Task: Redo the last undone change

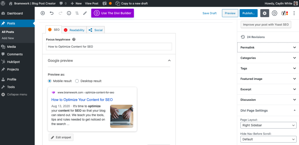Action: 60,13
